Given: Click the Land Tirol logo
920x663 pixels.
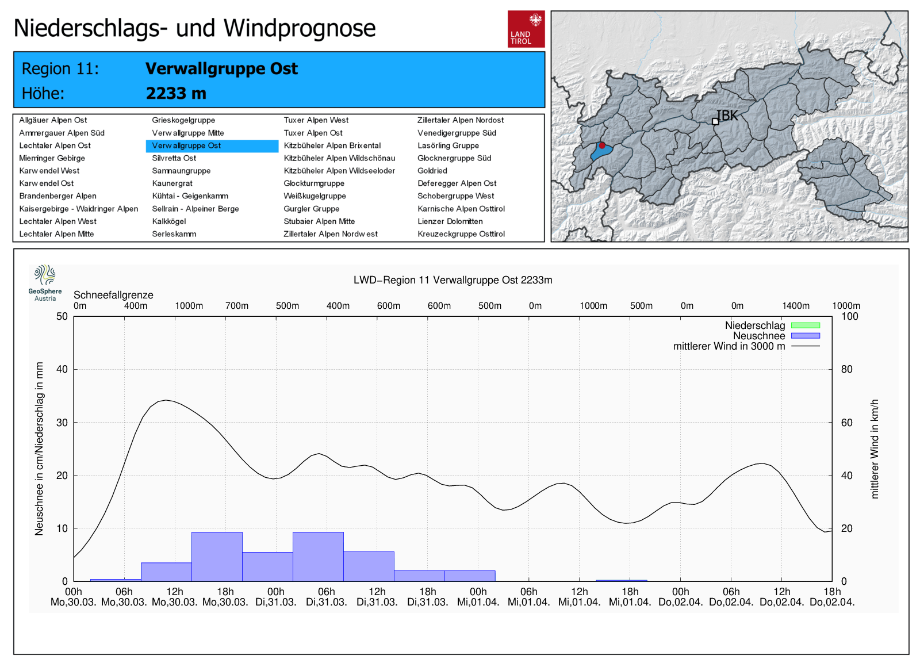Looking at the screenshot, I should [x=526, y=29].
